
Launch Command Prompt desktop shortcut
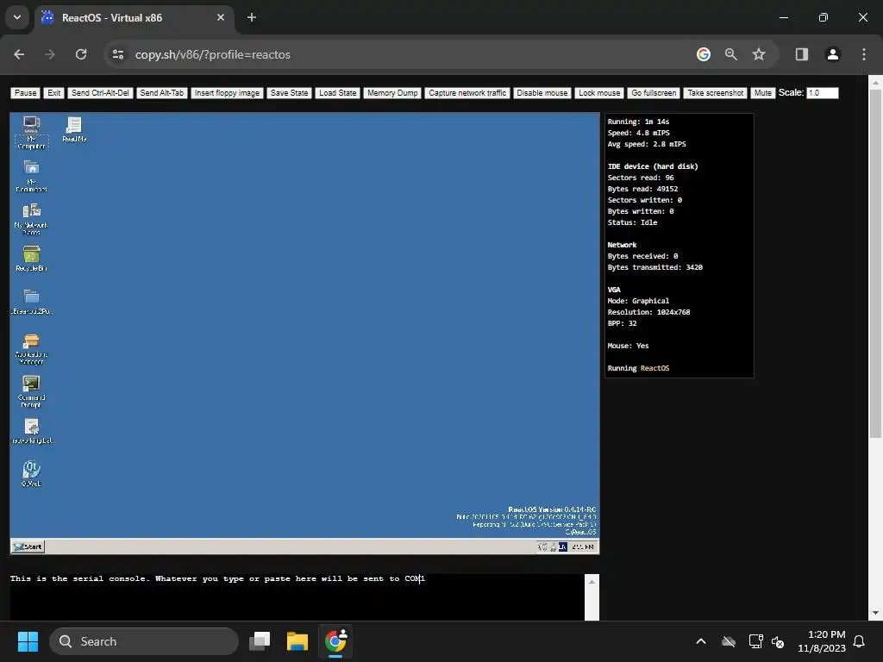pos(31,392)
